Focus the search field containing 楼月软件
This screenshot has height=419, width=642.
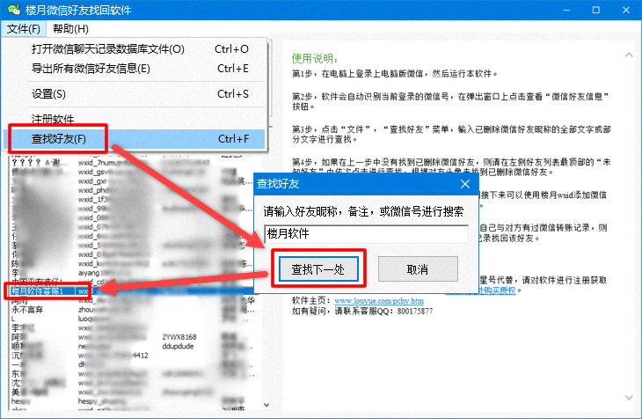tap(366, 234)
